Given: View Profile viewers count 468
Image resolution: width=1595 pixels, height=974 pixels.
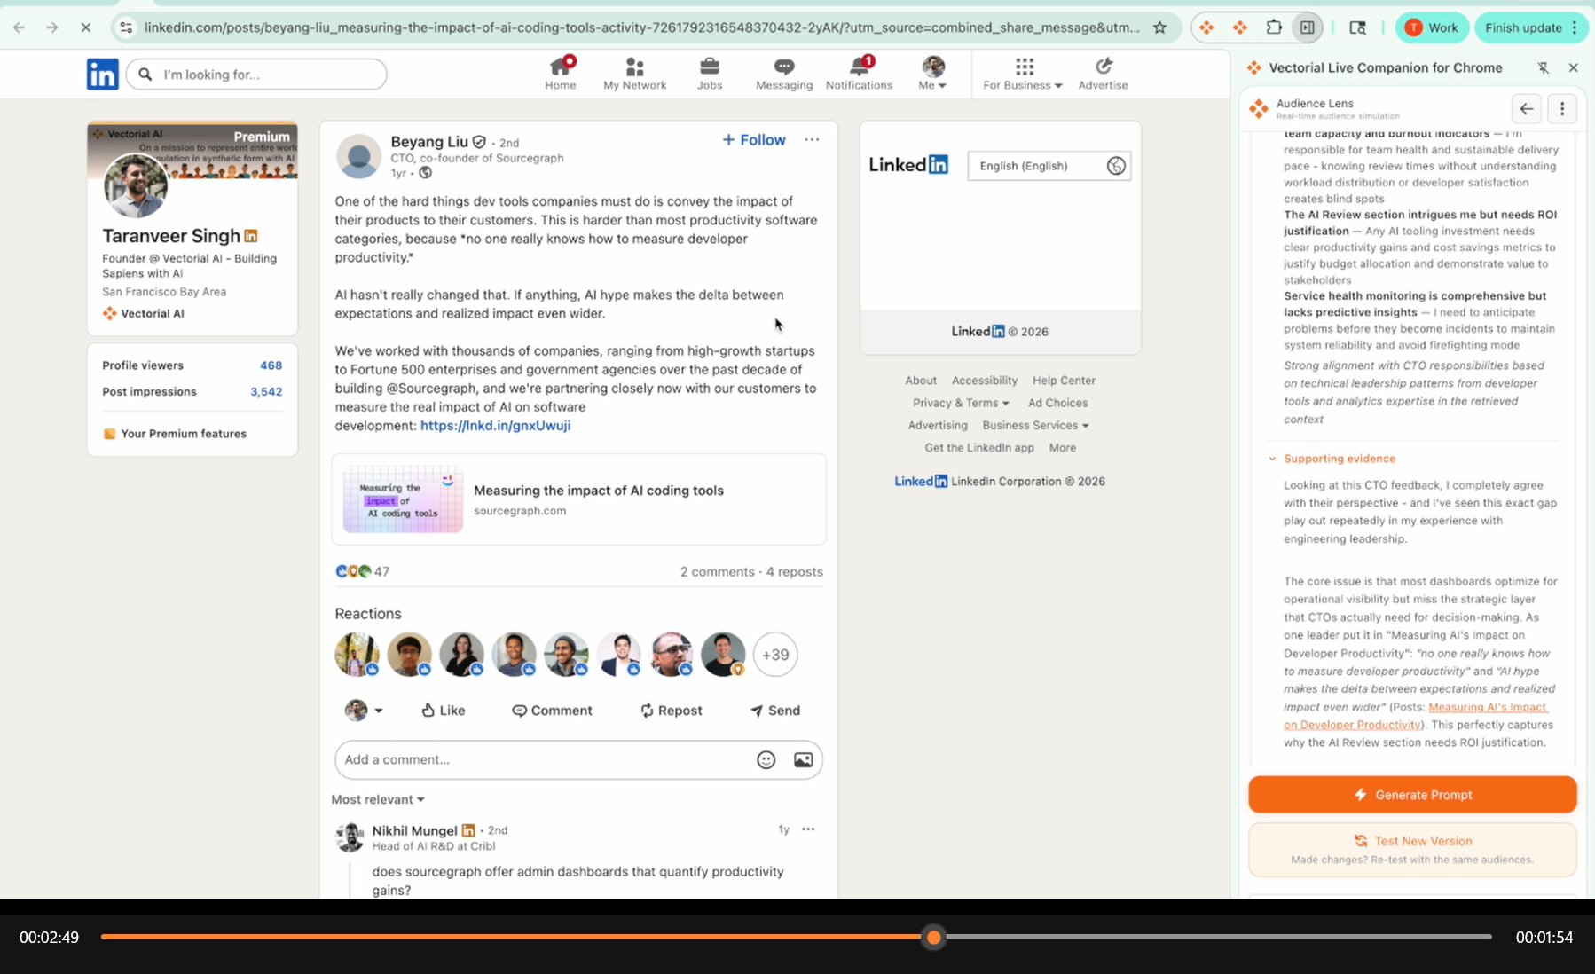Looking at the screenshot, I should pos(192,365).
